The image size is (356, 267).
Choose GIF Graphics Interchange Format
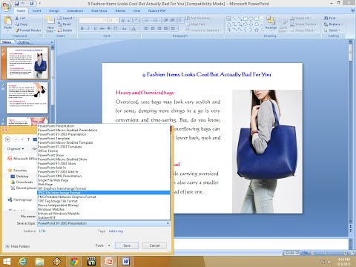click(104, 188)
